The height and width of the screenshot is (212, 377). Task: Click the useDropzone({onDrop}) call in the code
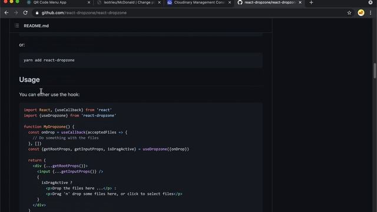166,149
